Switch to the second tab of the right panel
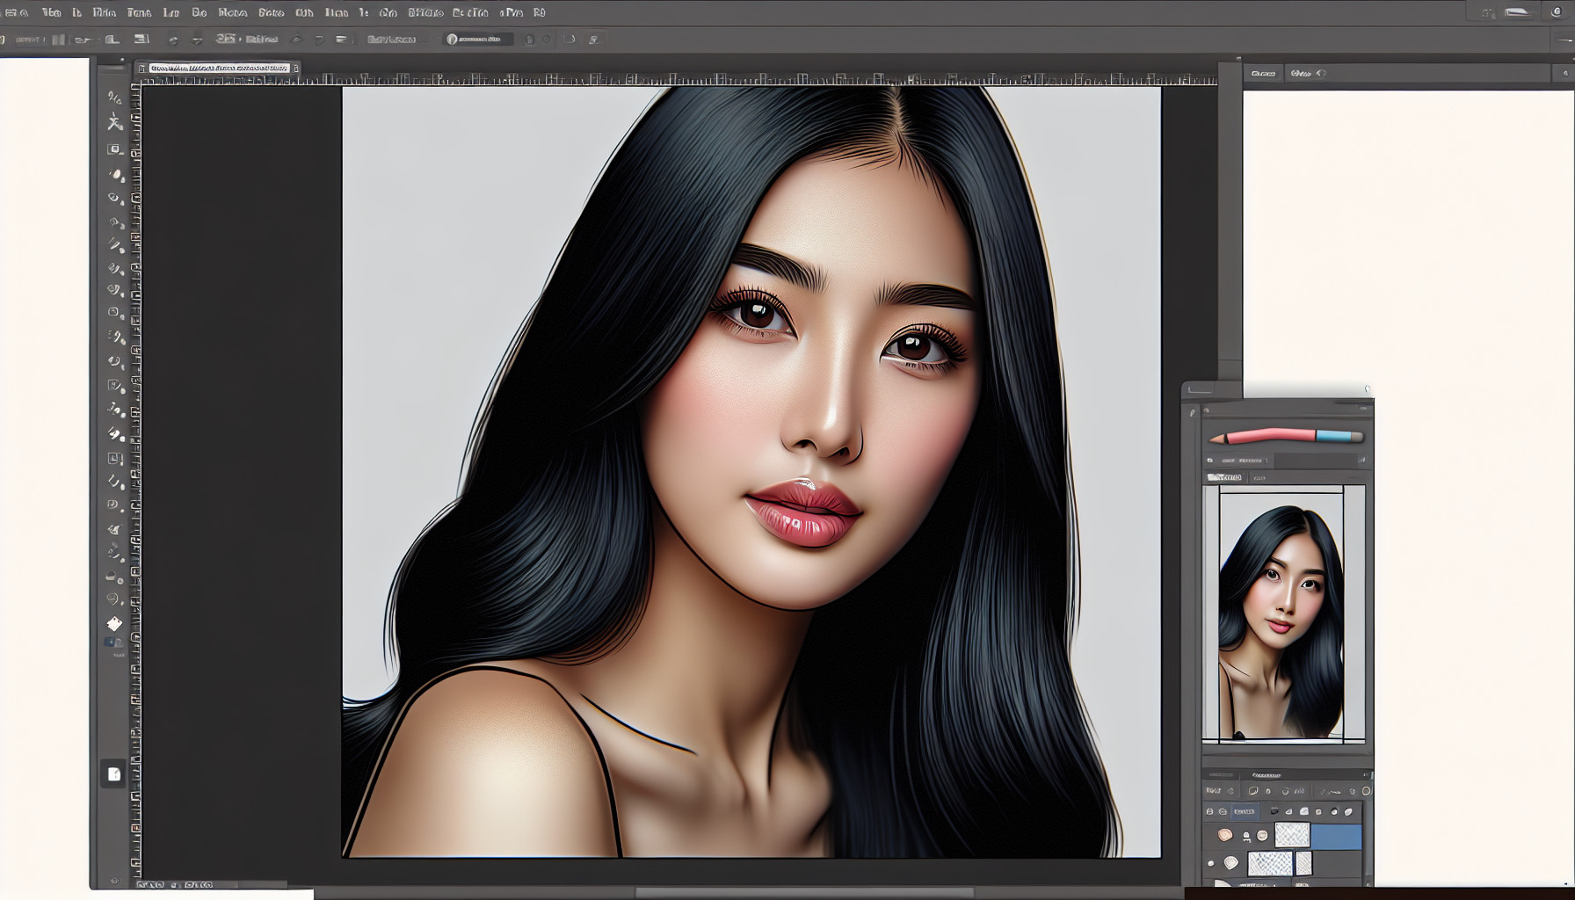 click(1302, 74)
